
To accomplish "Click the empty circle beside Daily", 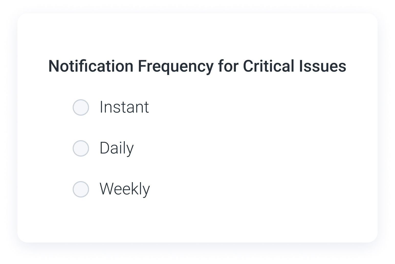I will point(81,148).
